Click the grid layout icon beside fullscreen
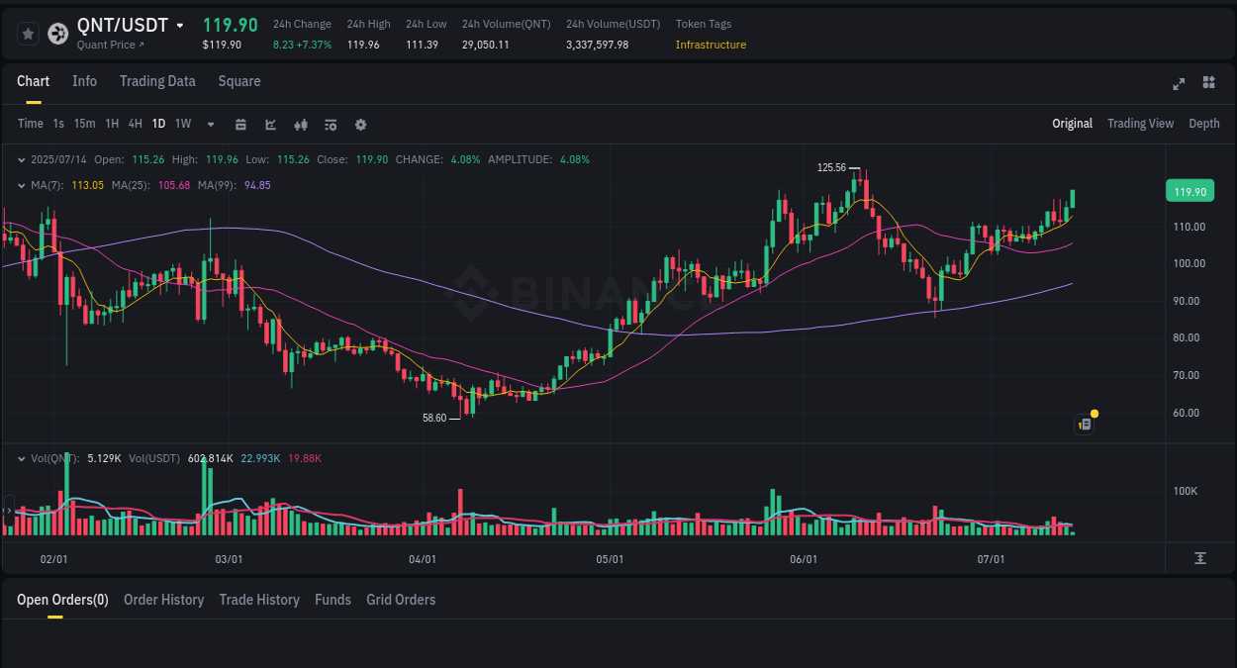 pos(1207,84)
